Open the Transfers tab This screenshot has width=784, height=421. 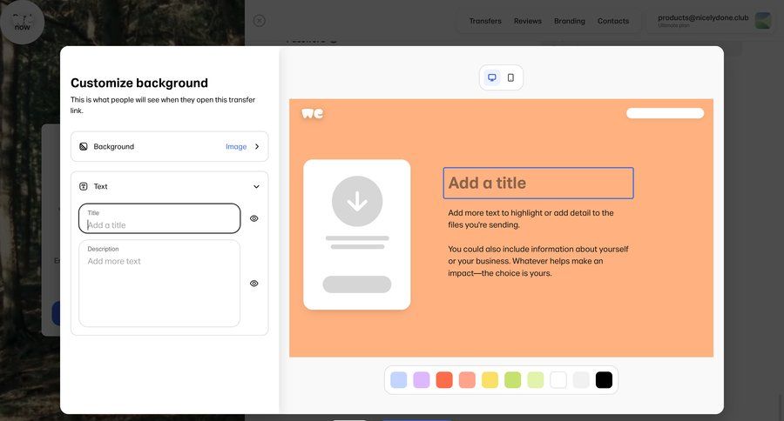485,21
